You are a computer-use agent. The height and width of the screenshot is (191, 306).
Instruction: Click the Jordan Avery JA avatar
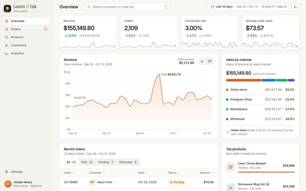pyautogui.click(x=8, y=184)
